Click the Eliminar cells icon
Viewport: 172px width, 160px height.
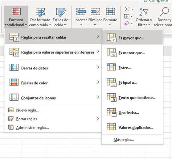[95, 12]
